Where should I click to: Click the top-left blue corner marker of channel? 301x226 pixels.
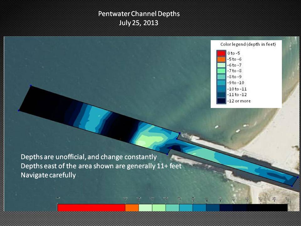click(31, 85)
